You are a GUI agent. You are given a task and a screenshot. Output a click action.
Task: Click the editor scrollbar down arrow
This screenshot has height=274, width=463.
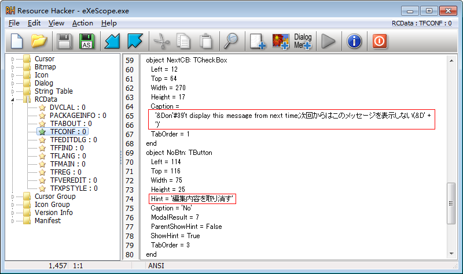point(451,254)
